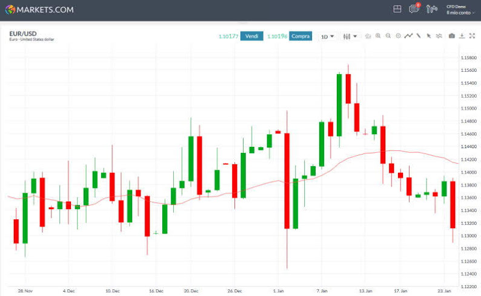
Task: Open the candlestick chart type dropdown
Action: point(350,36)
